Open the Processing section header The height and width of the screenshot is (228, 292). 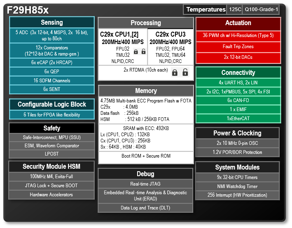(x=146, y=23)
